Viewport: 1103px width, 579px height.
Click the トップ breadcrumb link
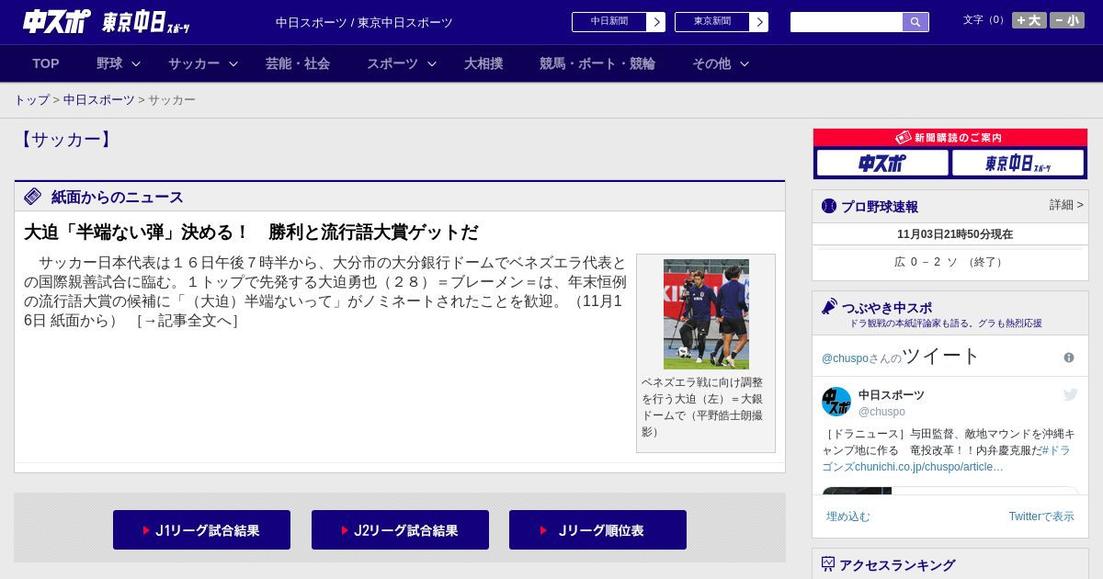(x=31, y=99)
